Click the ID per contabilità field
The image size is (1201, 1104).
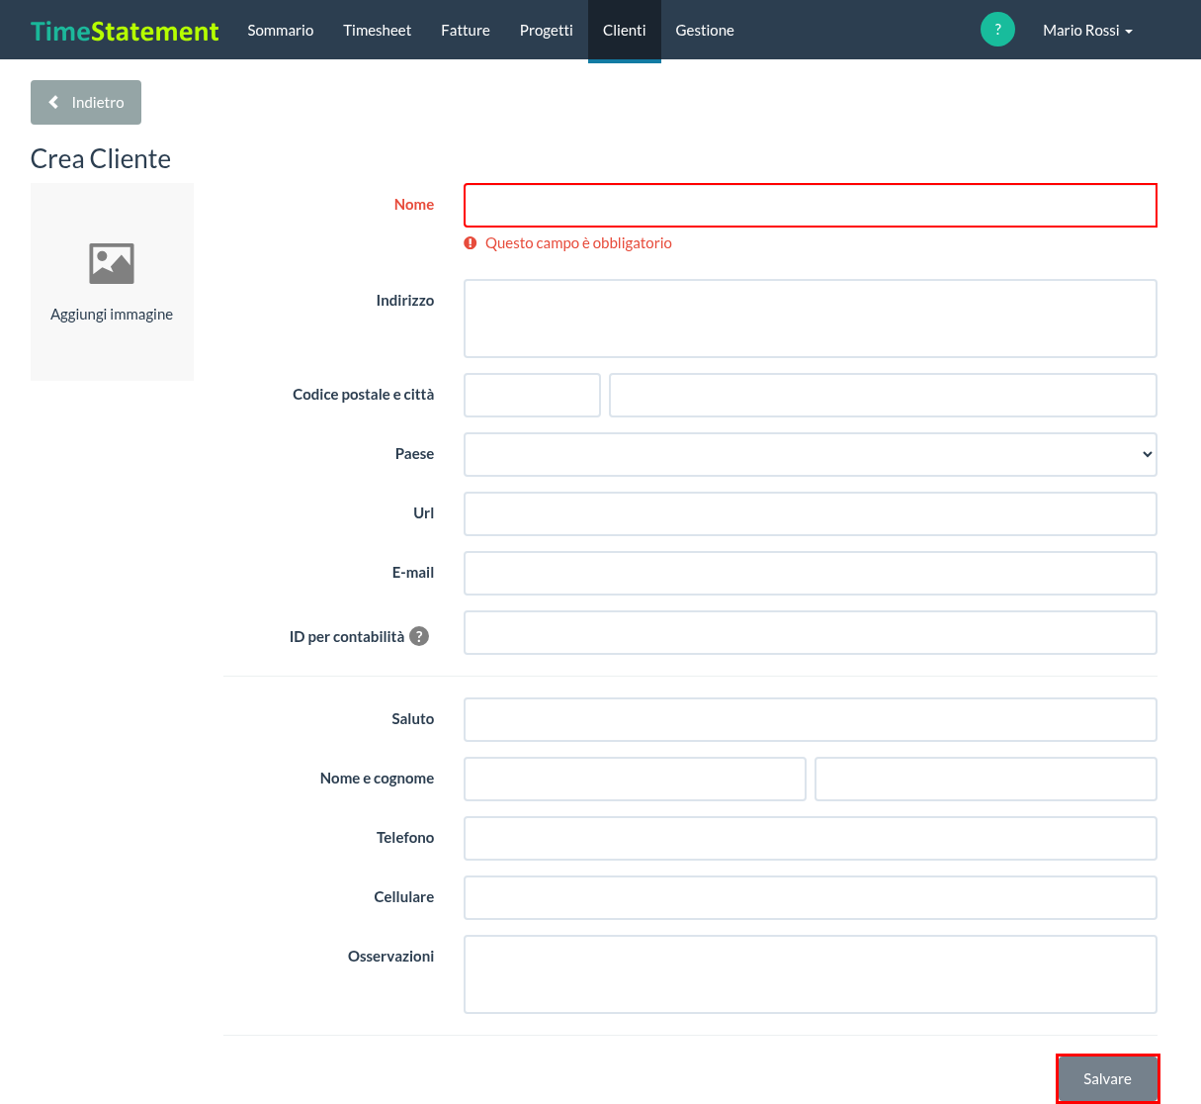811,632
